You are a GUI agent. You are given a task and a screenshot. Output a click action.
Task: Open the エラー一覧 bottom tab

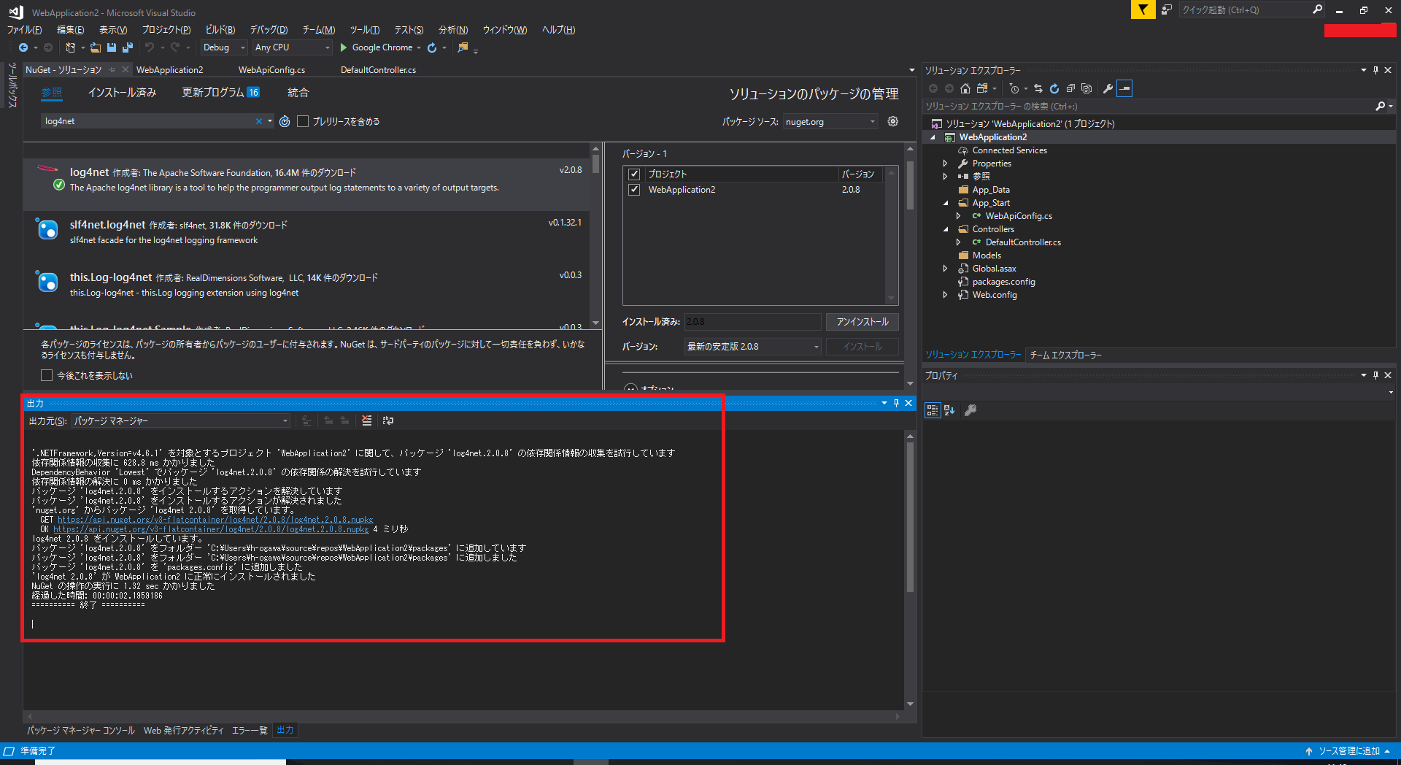tap(250, 730)
